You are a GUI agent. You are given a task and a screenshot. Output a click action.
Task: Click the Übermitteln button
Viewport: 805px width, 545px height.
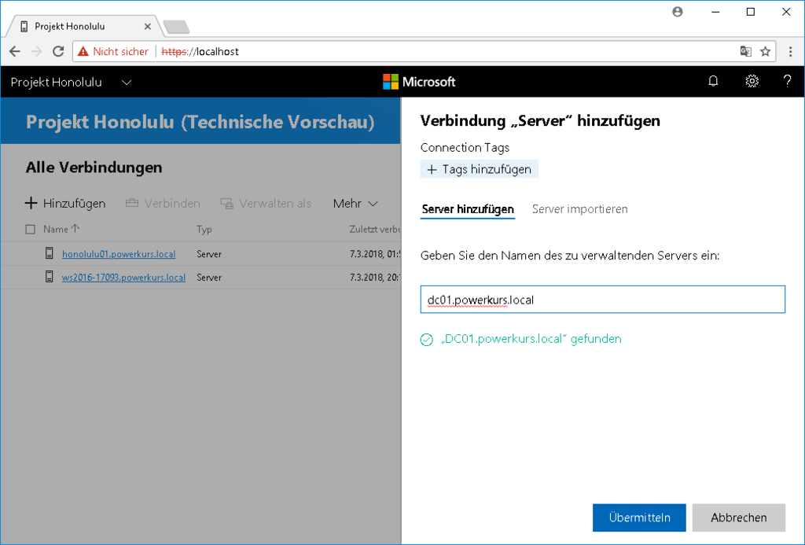(x=639, y=517)
